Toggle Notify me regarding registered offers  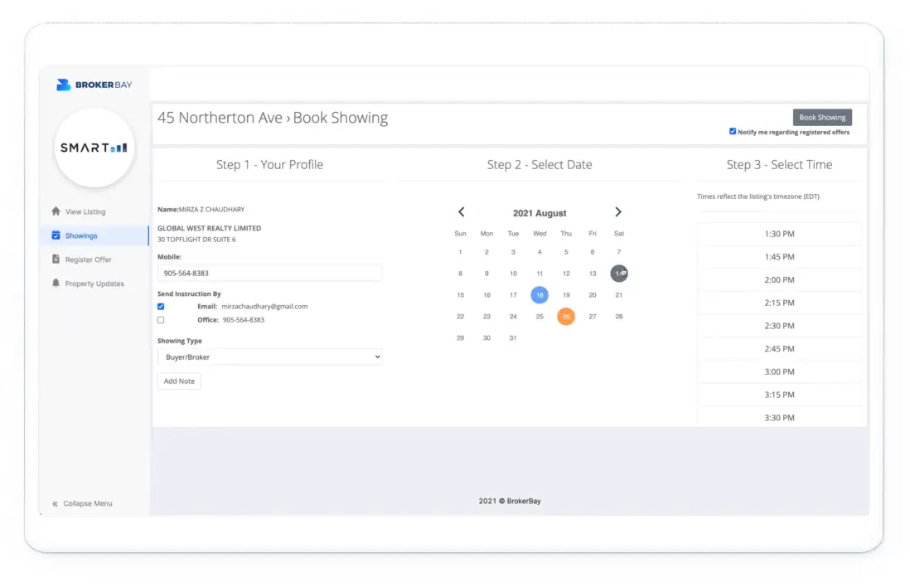click(x=733, y=132)
